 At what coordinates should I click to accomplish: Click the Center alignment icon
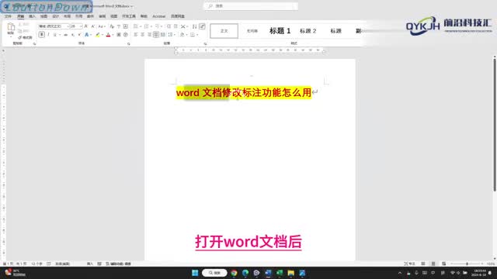[x=143, y=35]
